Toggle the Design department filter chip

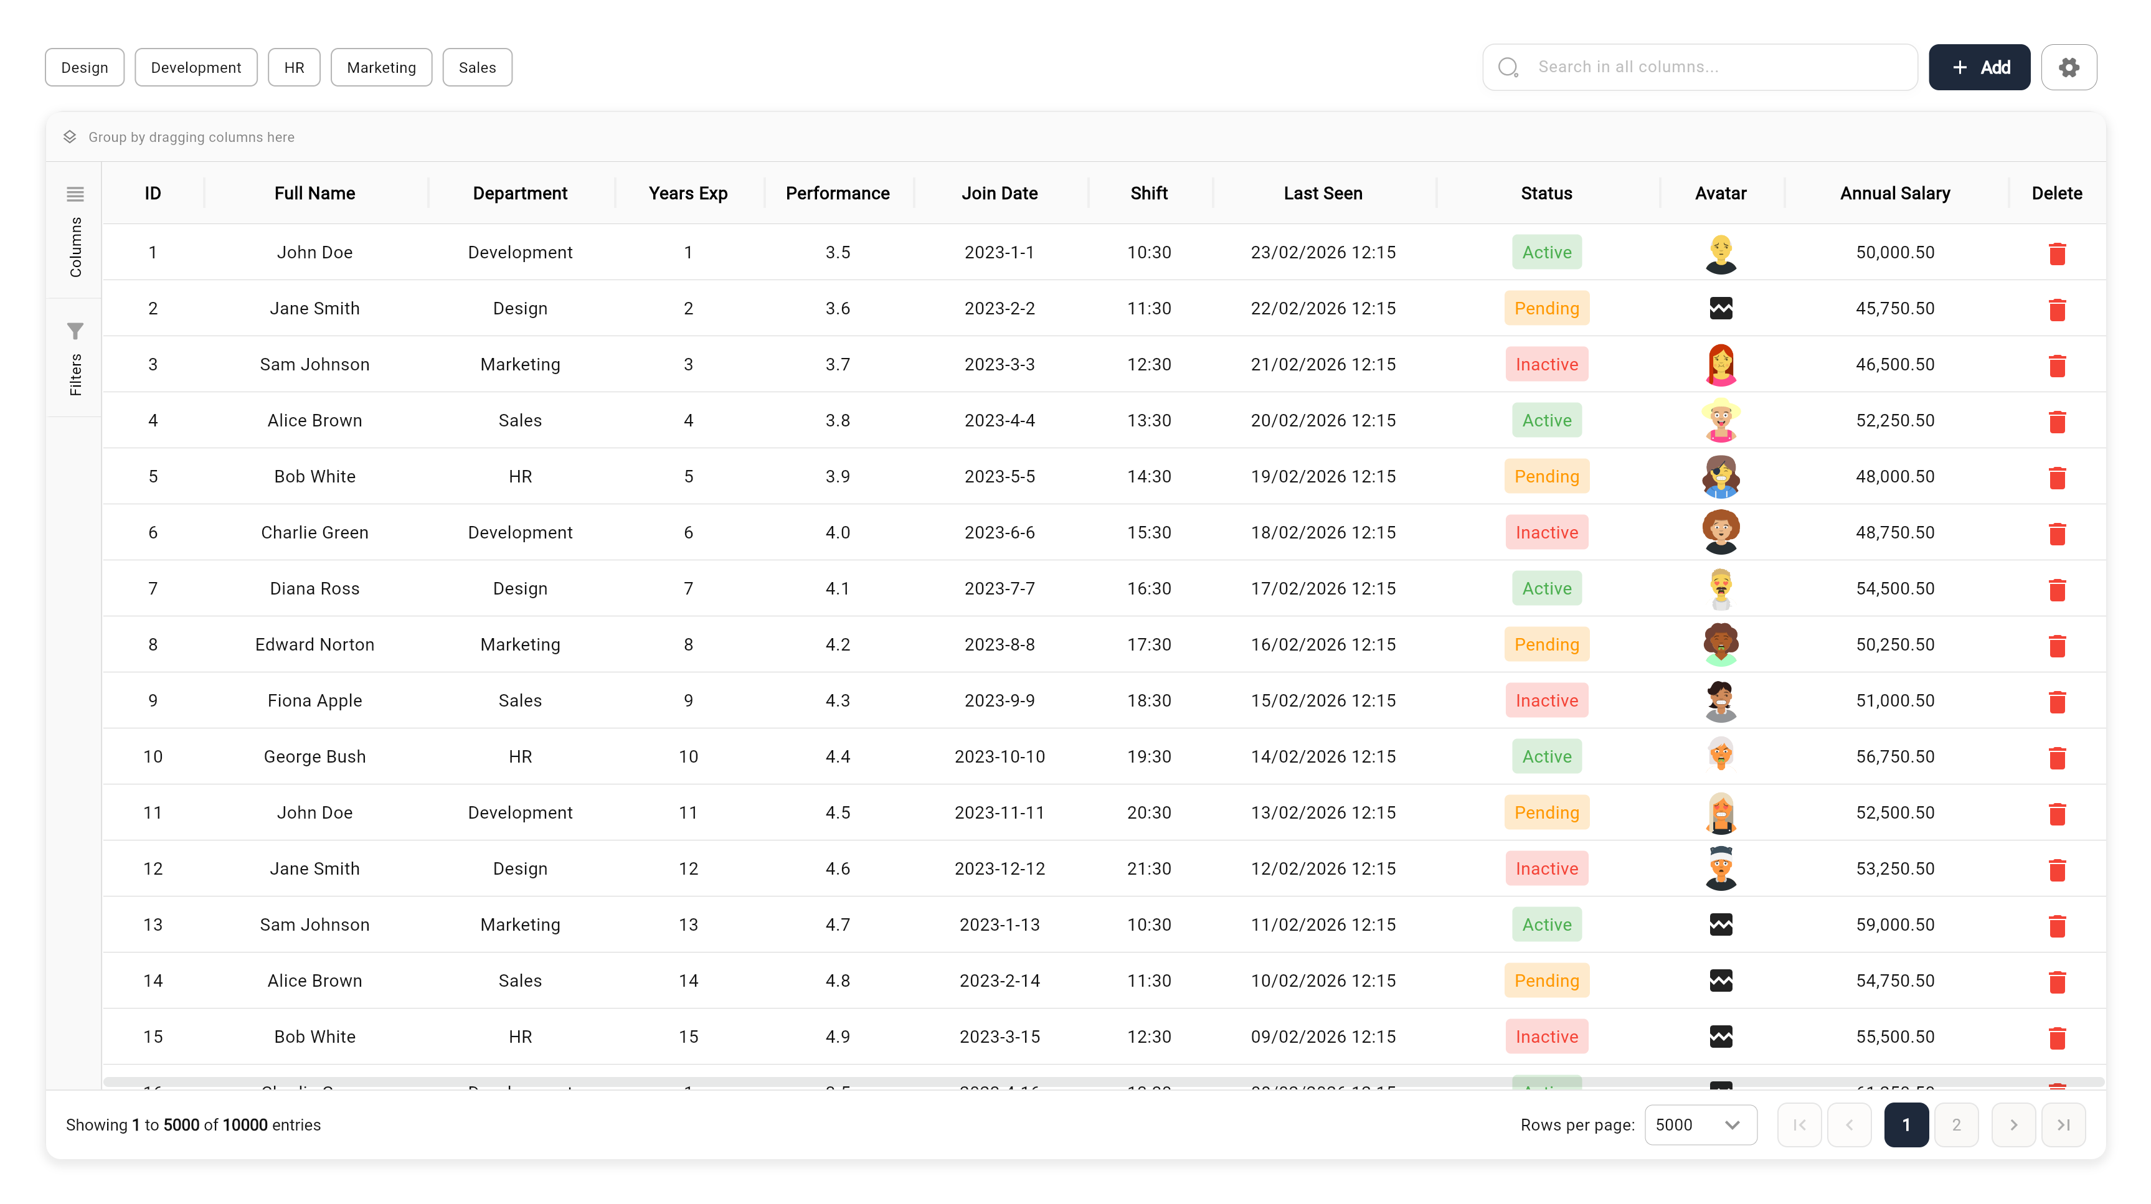tap(84, 68)
